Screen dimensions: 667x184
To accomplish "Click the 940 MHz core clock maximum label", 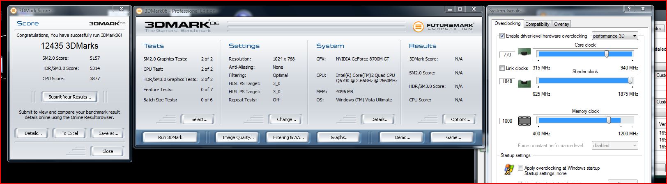I will [x=629, y=68].
